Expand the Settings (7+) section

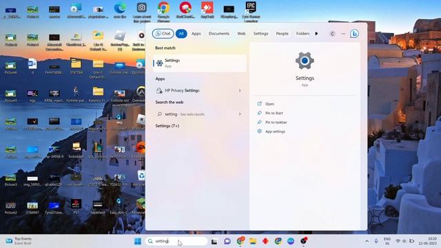click(x=167, y=126)
